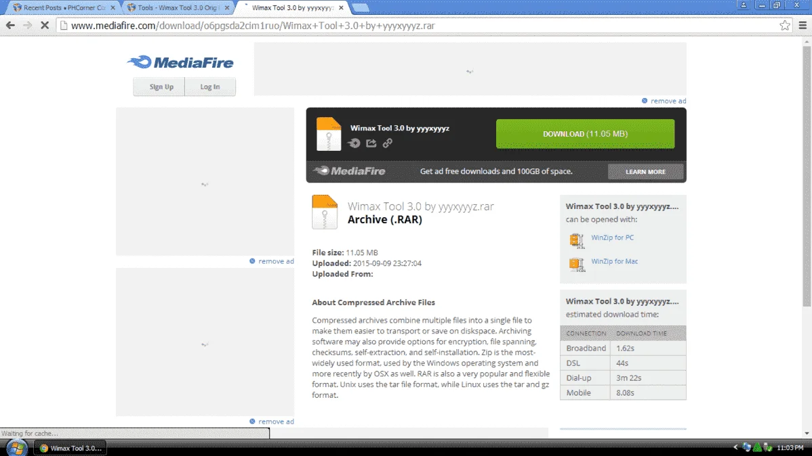The image size is (812, 456).
Task: Click the WinZip for Mac icon
Action: click(x=576, y=264)
